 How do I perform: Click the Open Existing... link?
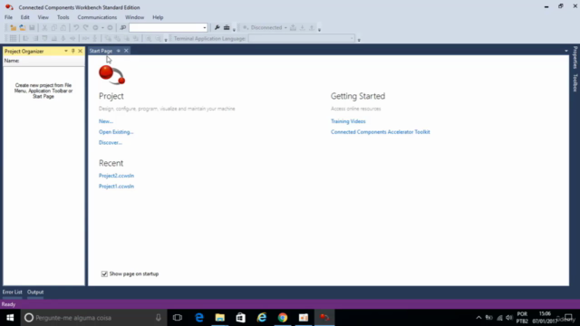click(x=116, y=132)
